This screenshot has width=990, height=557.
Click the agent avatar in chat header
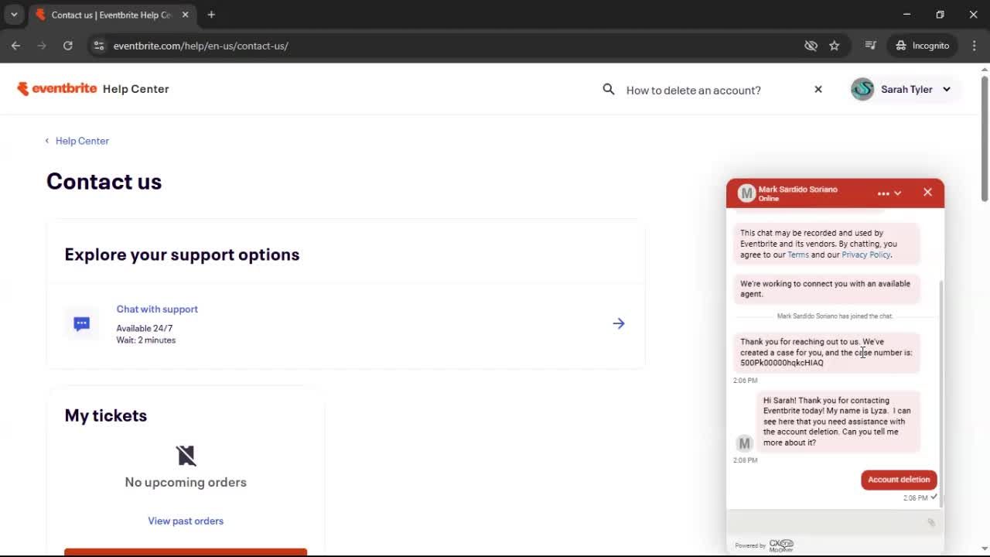coord(746,193)
